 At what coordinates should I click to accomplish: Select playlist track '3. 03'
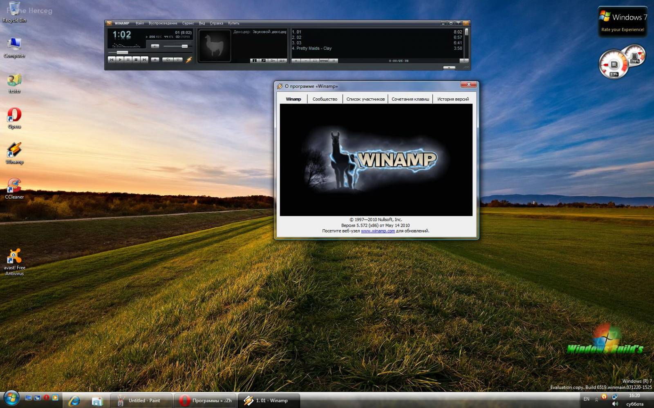pos(377,43)
